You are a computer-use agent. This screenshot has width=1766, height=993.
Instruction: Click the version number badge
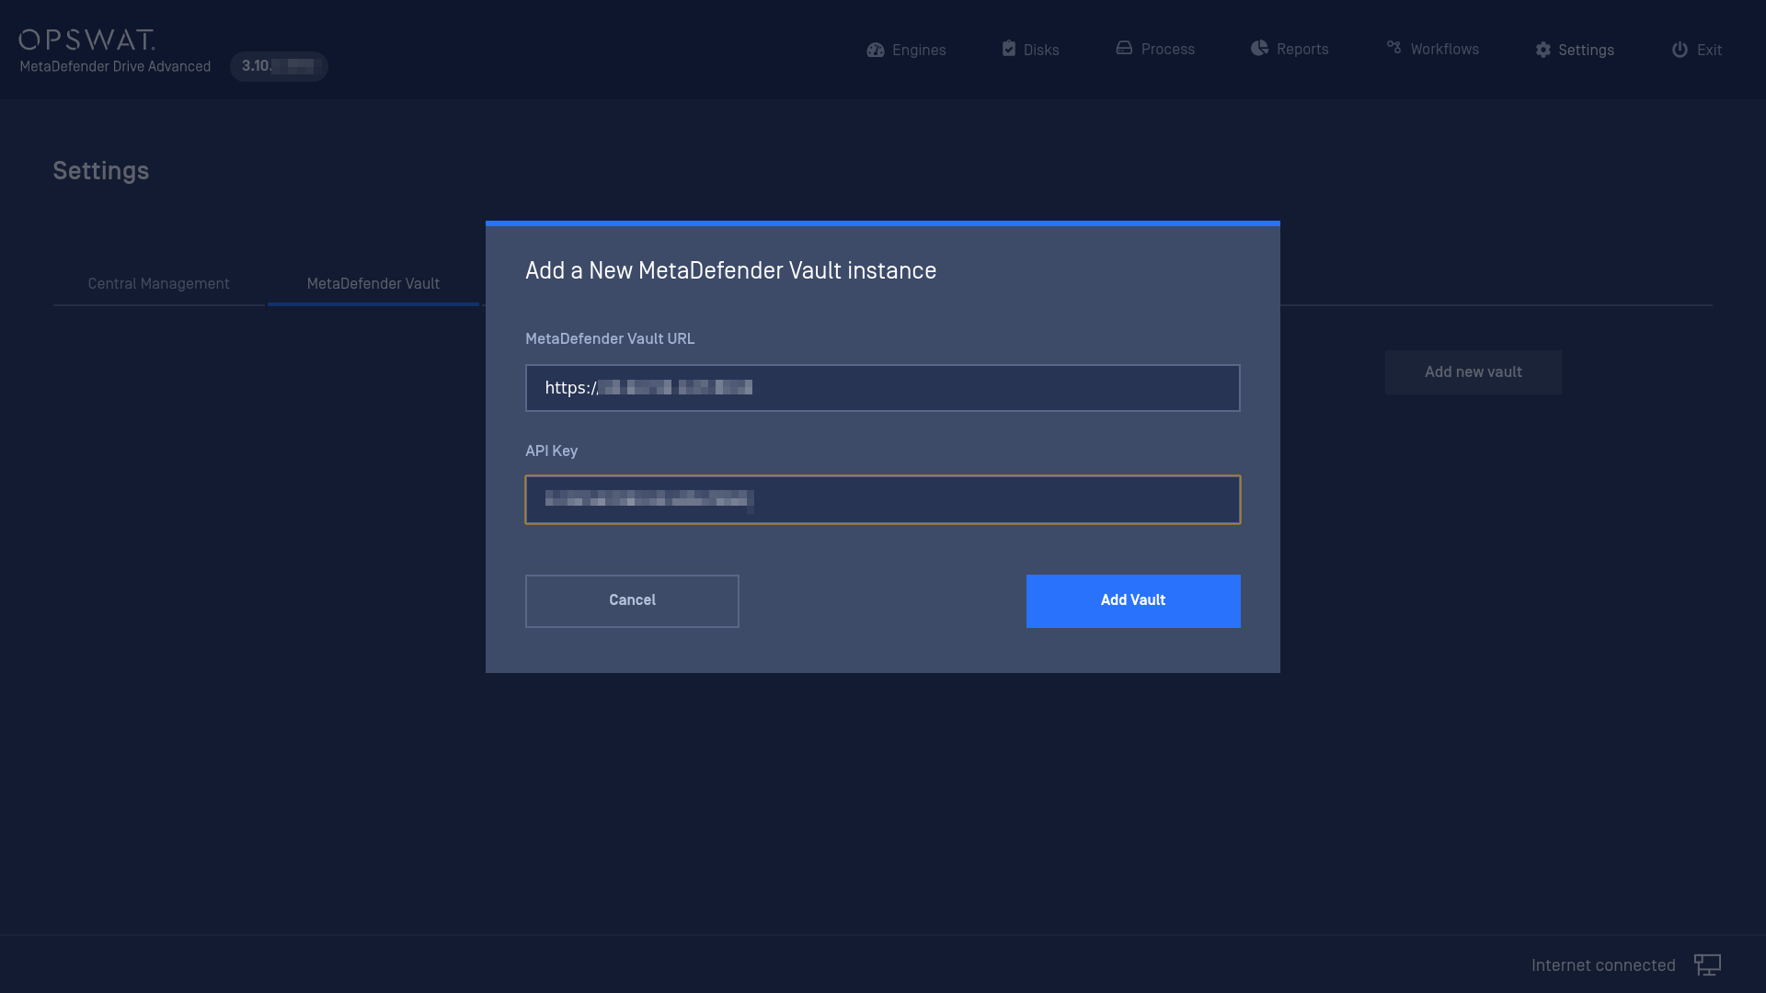click(x=279, y=66)
